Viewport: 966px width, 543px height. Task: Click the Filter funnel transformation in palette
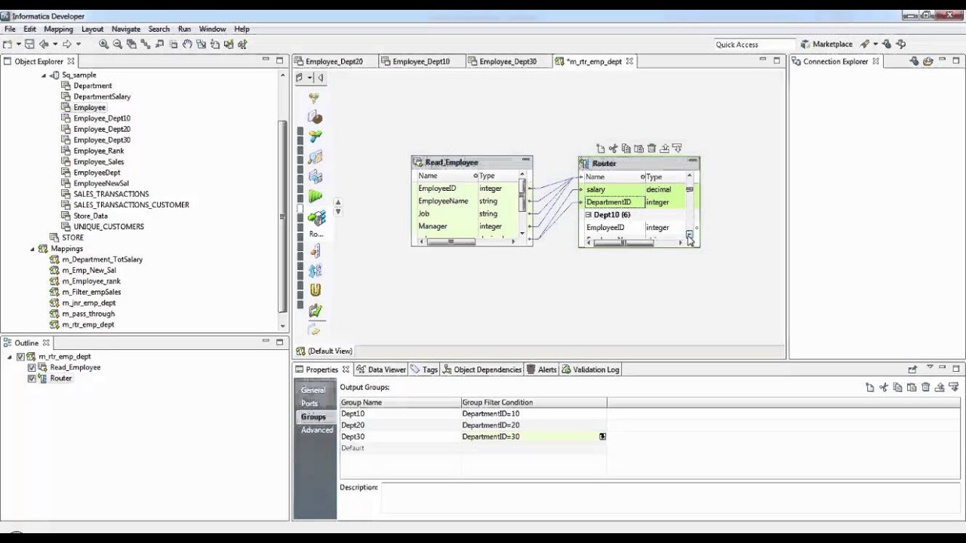(x=315, y=98)
